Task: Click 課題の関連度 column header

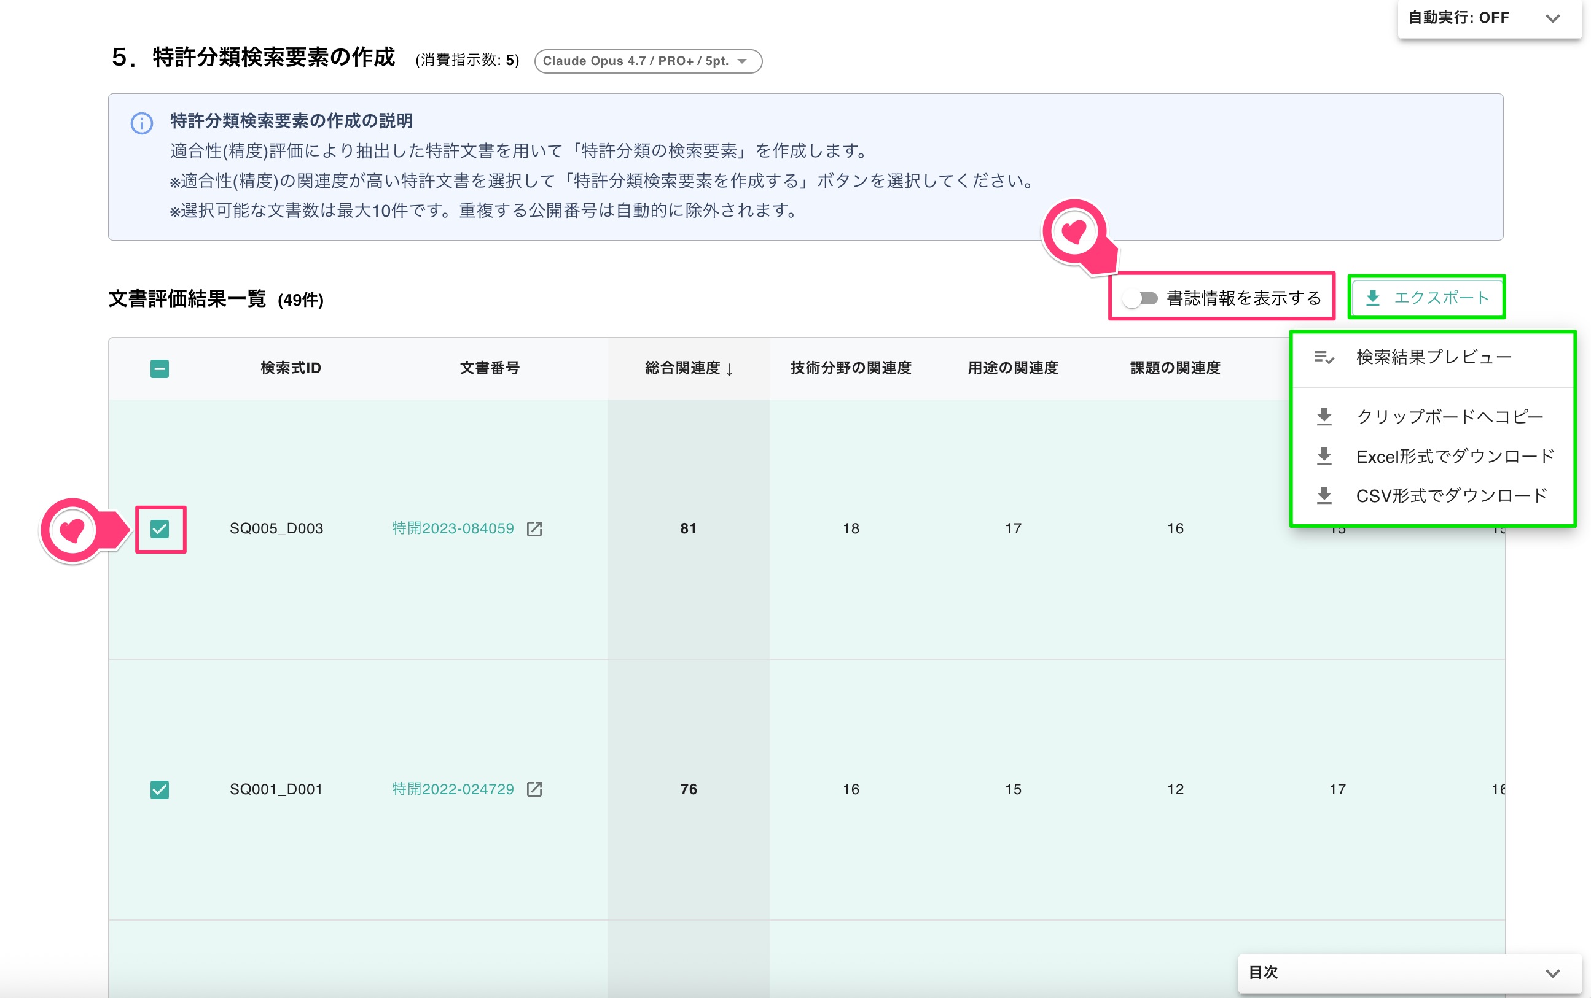Action: 1175,368
